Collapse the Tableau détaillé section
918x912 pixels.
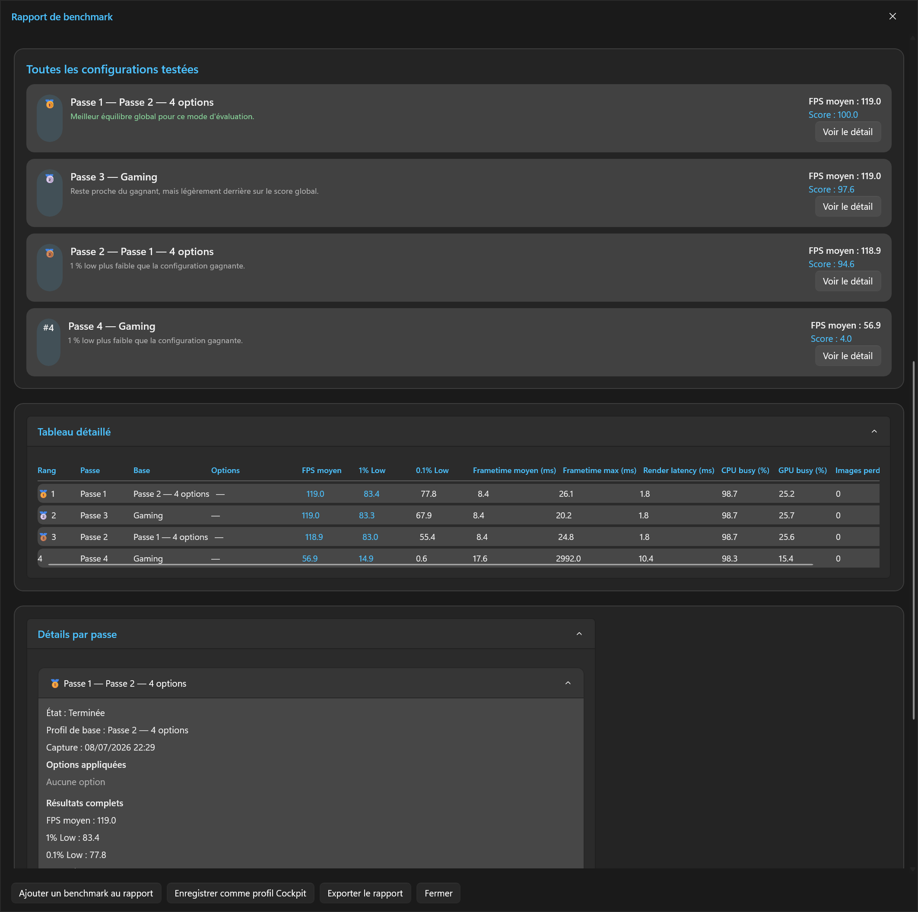click(x=874, y=432)
